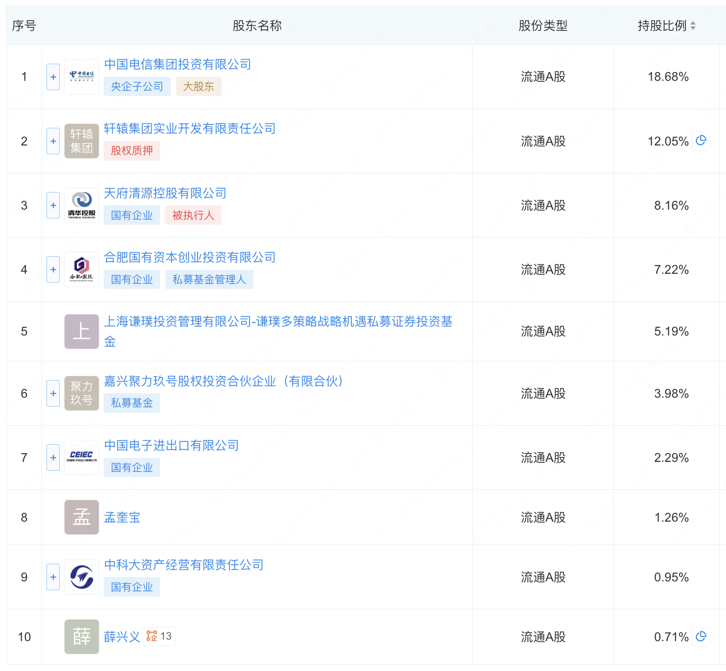Viewport: 726px width, 671px height.
Task: Click the CEIEC company logo
Action: pyautogui.click(x=82, y=457)
